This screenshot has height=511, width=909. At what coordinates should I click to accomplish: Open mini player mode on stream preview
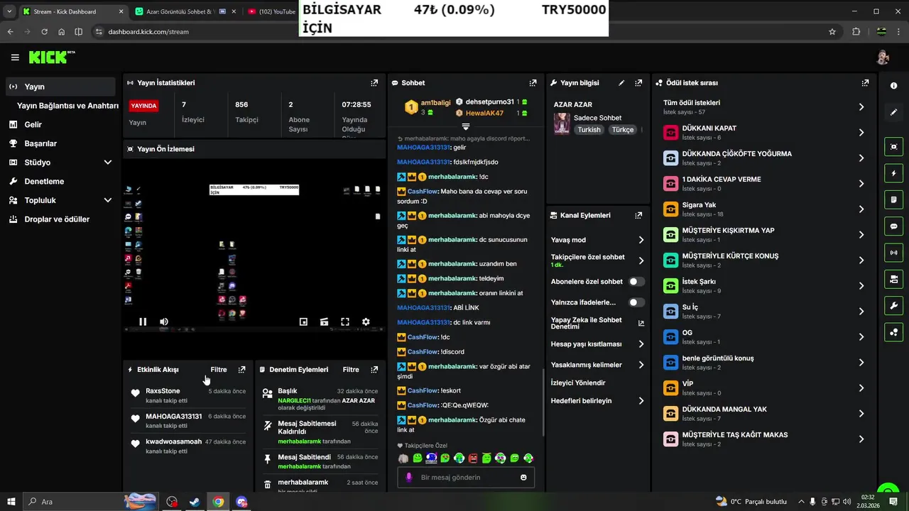point(303,322)
